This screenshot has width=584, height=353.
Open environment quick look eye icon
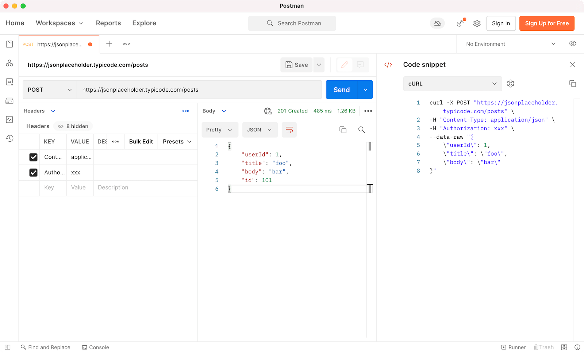click(573, 44)
